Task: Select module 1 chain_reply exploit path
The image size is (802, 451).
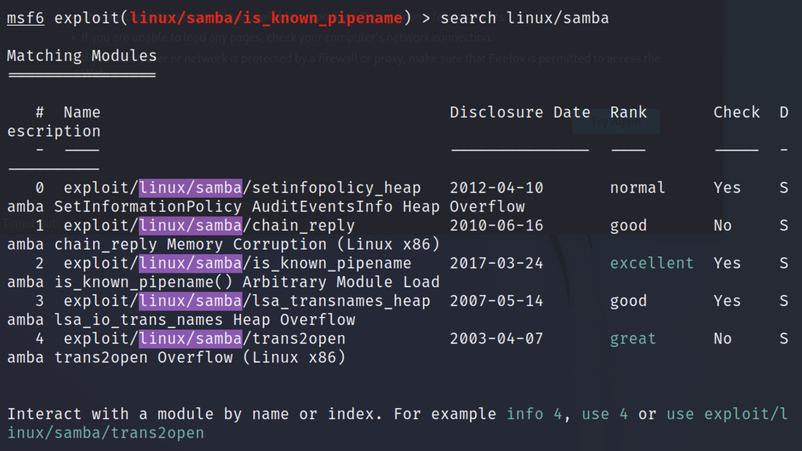Action: click(209, 225)
